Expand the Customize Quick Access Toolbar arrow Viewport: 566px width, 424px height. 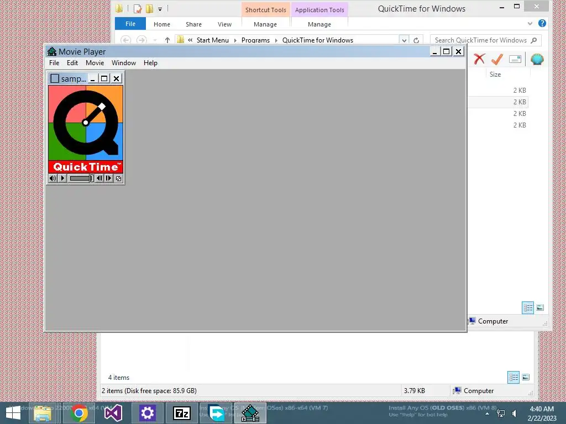click(160, 9)
